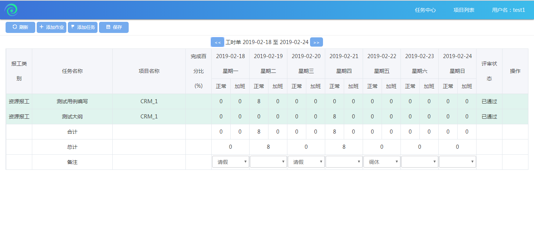Viewport: 534px width, 249px height.
Task: Open empty remark dropdown for 2019-02-24
Action: point(457,162)
